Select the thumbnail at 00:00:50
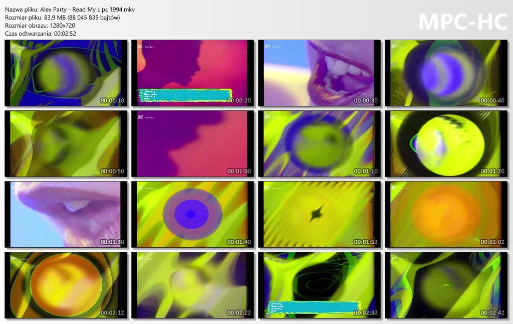Image resolution: width=513 pixels, height=324 pixels. point(66,144)
